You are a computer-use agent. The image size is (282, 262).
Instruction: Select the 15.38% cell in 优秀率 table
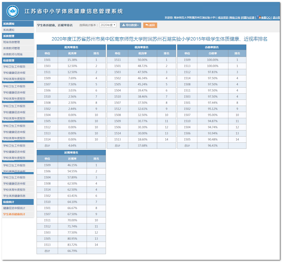coord(72,60)
